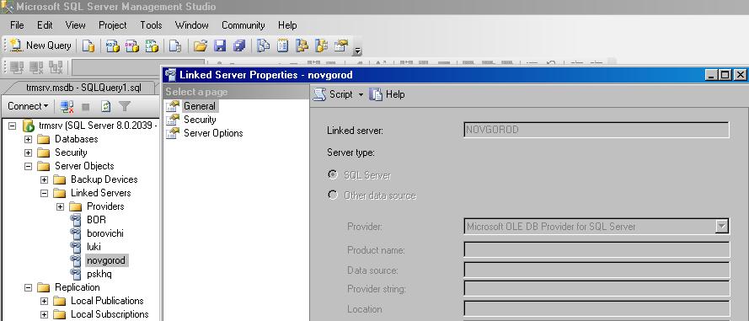
Task: Start an Analysis Services DMX query
Action: [131, 45]
